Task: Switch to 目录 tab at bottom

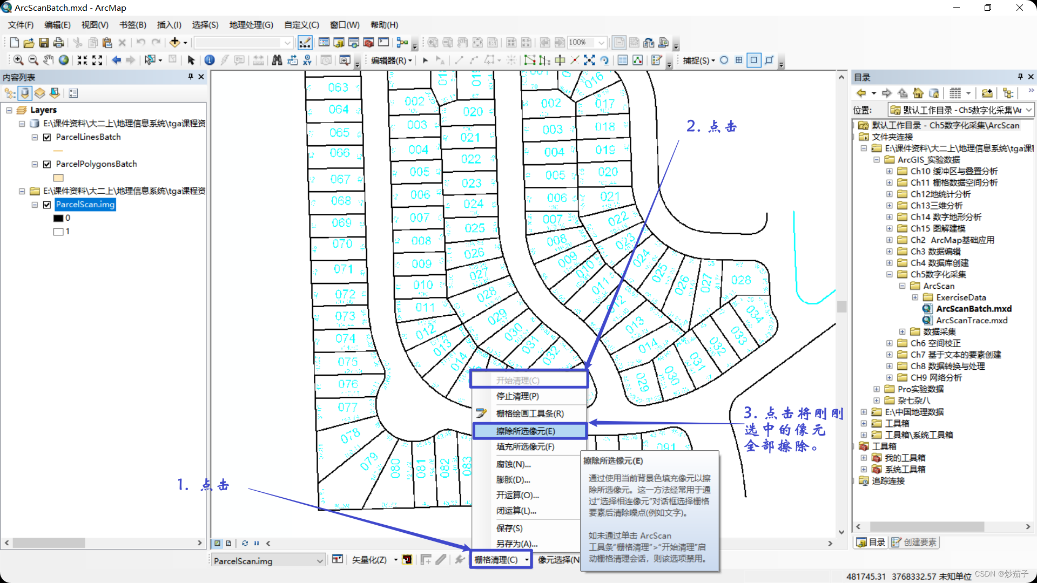Action: (x=871, y=542)
